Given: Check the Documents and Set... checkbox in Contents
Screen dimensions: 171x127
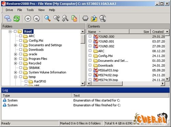Looking at the screenshot, I should click(x=90, y=60).
